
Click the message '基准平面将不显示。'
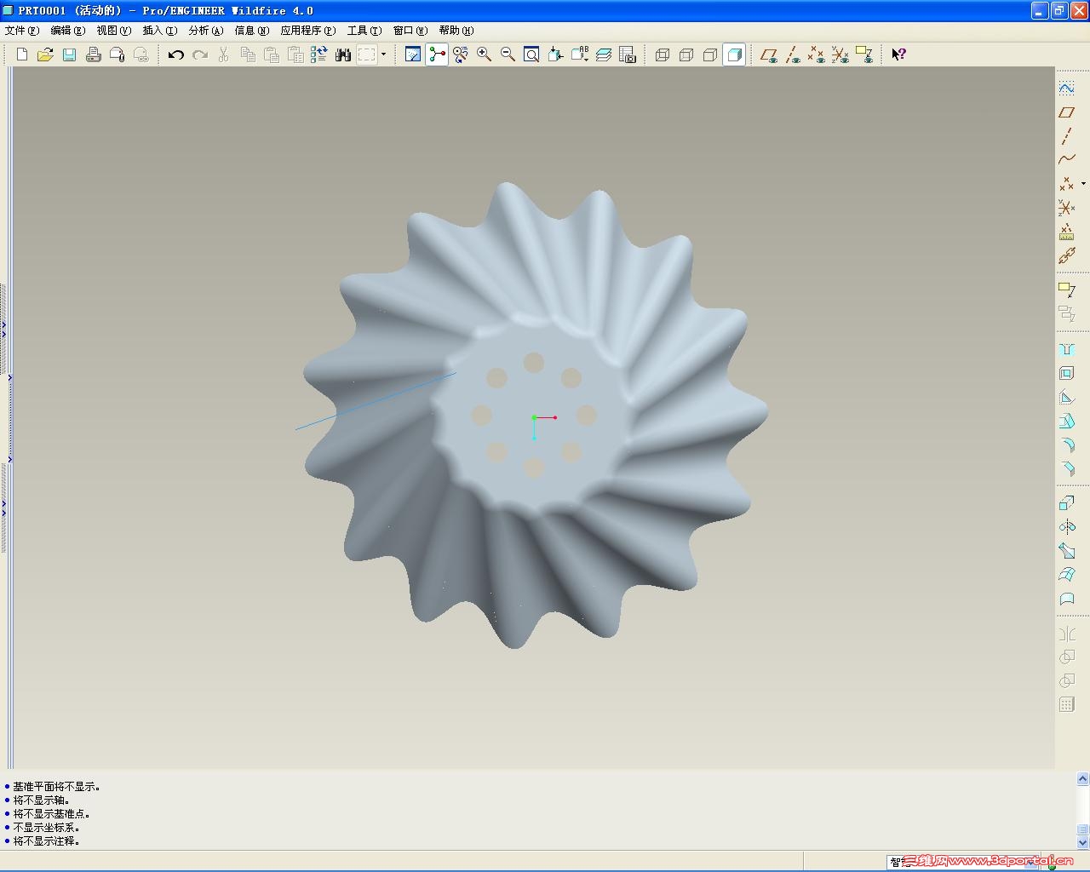[x=56, y=787]
